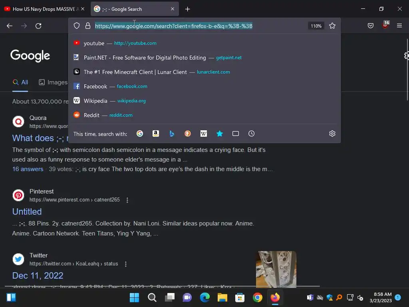This screenshot has height=307, width=409.
Task: Open Task View on the taskbar
Action: click(x=169, y=297)
